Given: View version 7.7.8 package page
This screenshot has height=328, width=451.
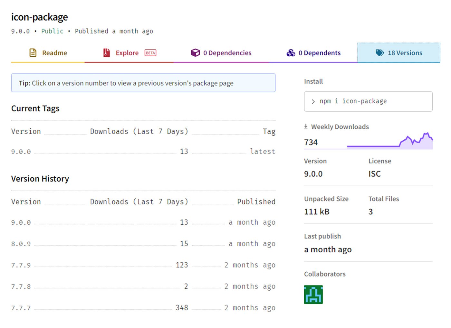Looking at the screenshot, I should [21, 287].
